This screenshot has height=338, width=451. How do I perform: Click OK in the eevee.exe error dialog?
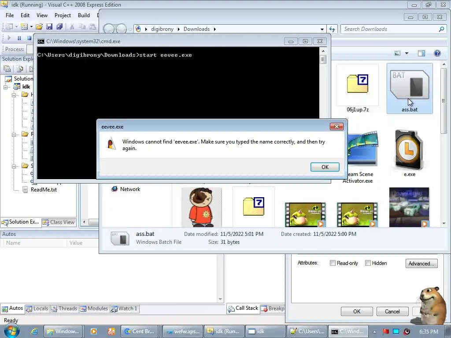(325, 167)
